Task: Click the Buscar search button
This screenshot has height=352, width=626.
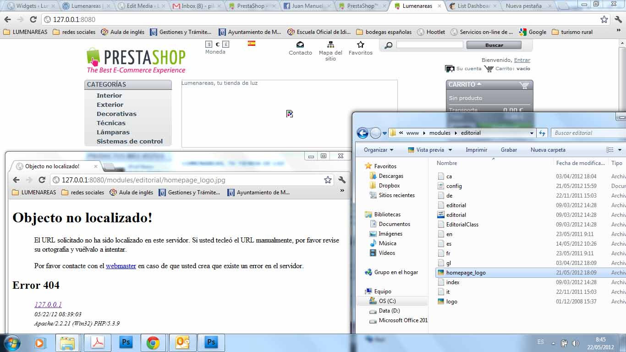Action: [x=494, y=45]
